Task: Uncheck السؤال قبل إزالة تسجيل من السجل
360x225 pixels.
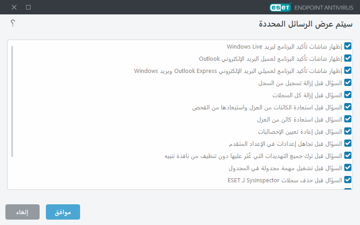Action: [x=348, y=83]
